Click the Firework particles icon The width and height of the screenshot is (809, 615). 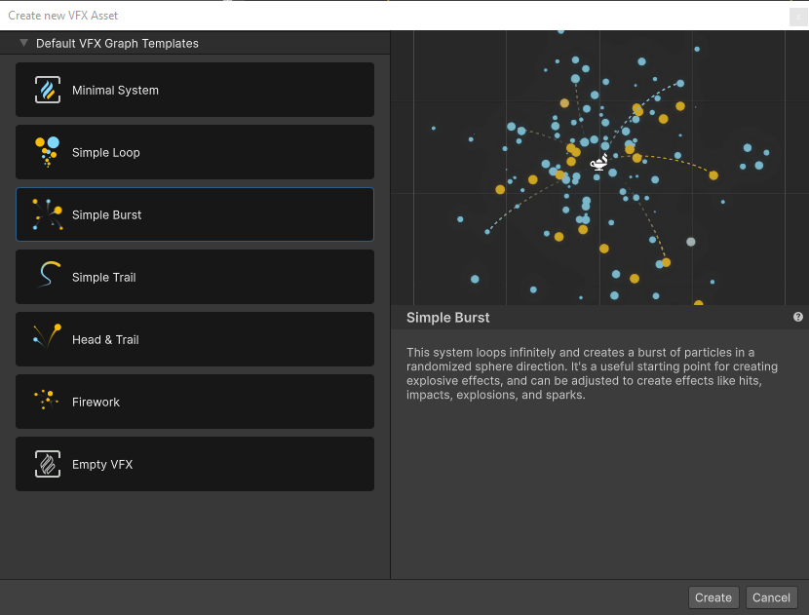[48, 402]
